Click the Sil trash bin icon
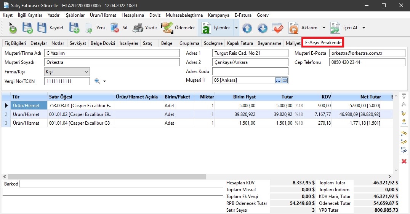Screen dimensions: 410x214 115,28
